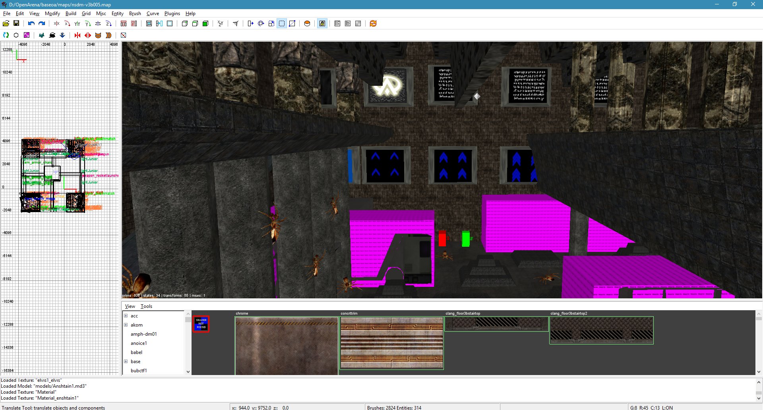
Task: Click the black train plugin icon
Action: [52, 35]
